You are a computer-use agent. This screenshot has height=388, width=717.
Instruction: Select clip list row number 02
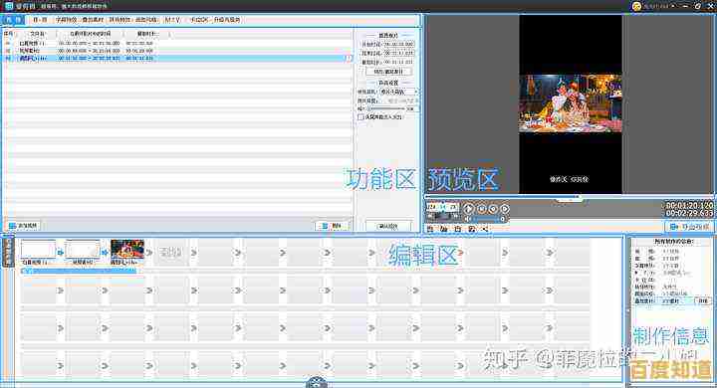(x=177, y=51)
